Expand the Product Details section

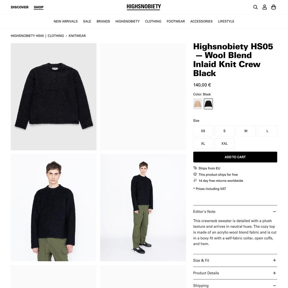click(235, 273)
